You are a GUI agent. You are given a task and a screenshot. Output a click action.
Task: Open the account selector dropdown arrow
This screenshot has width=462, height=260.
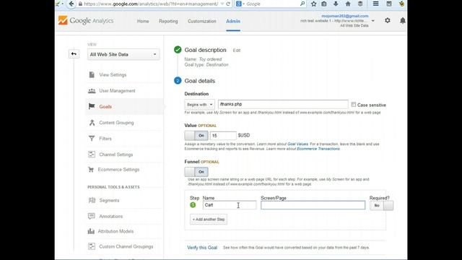click(373, 21)
